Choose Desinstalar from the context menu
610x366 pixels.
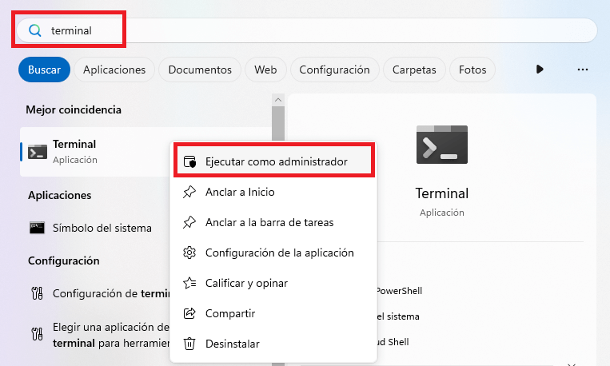[x=273, y=344]
